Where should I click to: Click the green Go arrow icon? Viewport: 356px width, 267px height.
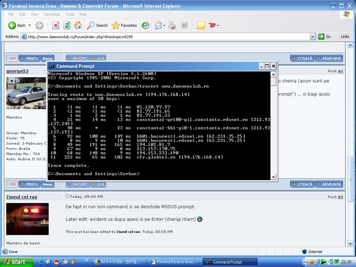321,37
